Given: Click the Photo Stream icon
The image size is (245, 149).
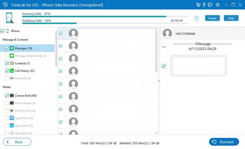Looking at the screenshot, I should pyautogui.click(x=12, y=103).
